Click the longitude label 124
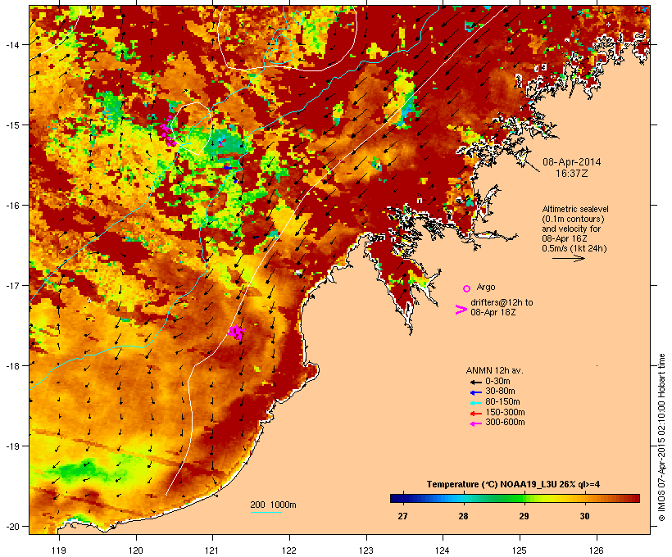Viewport: 672px width, 557px height. 443,550
